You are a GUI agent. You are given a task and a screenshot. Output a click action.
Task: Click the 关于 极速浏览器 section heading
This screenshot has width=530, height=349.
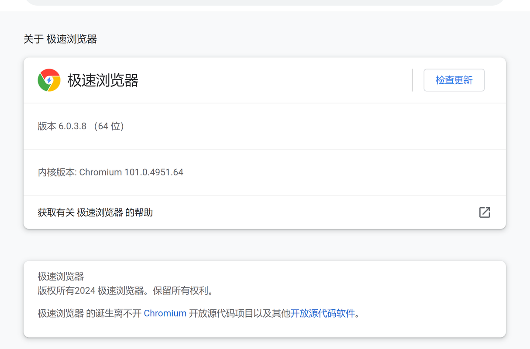[60, 39]
